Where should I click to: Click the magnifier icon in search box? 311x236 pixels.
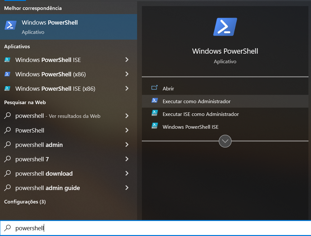7,228
